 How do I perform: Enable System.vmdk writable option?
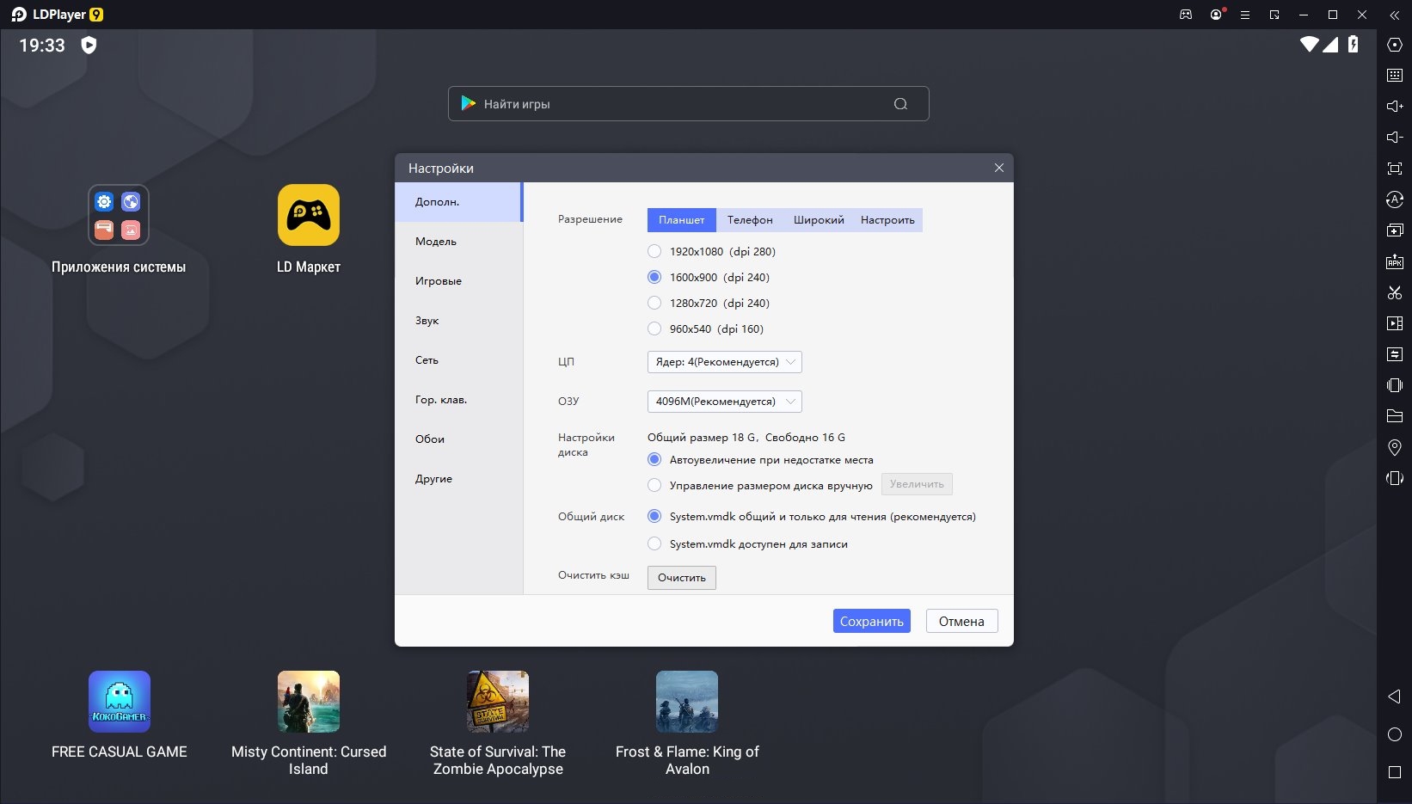654,544
